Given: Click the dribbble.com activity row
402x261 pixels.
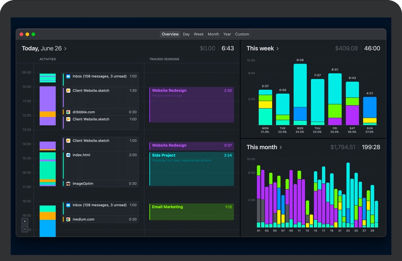Looking at the screenshot, I should [x=100, y=112].
